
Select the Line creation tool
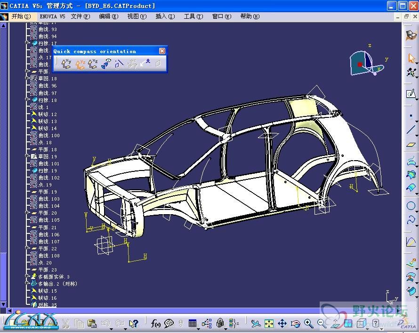pyautogui.click(x=411, y=130)
